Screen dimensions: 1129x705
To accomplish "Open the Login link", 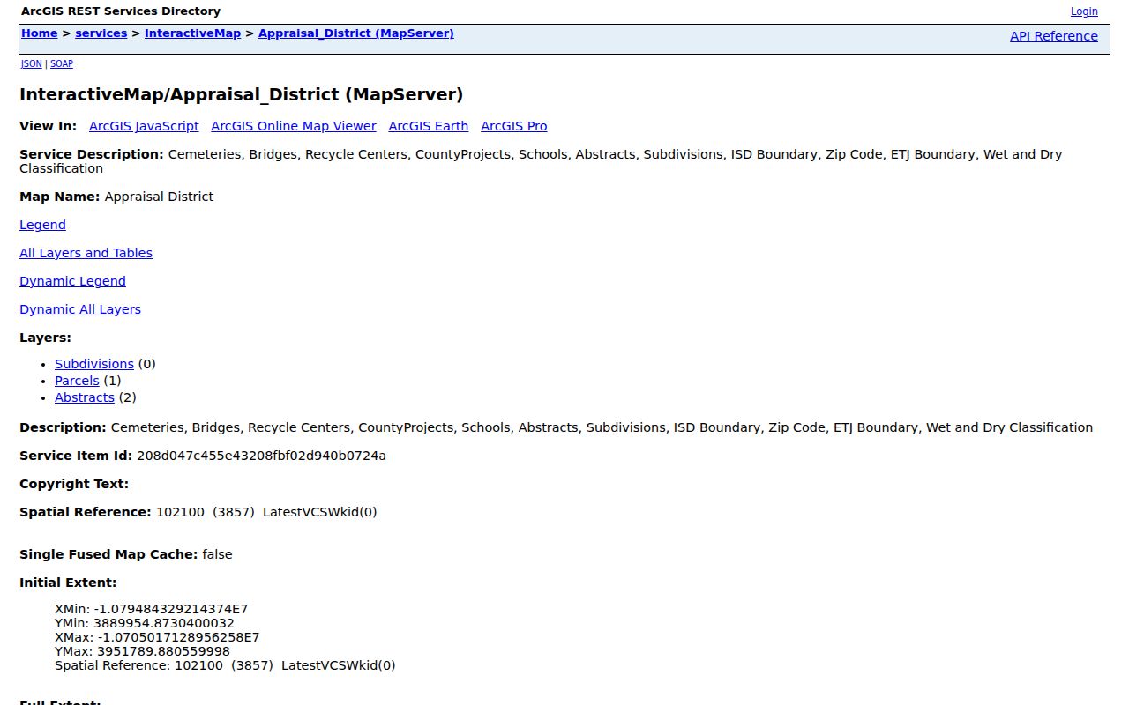I will click(x=1084, y=11).
